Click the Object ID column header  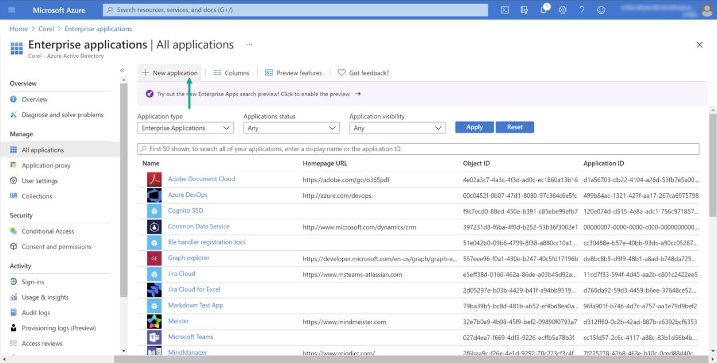pos(476,163)
